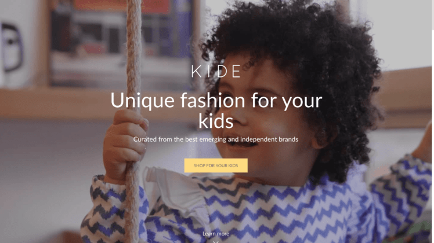Image resolution: width=434 pixels, height=243 pixels.
Task: Click the blurred framed picture in background
Action: tap(122, 43)
